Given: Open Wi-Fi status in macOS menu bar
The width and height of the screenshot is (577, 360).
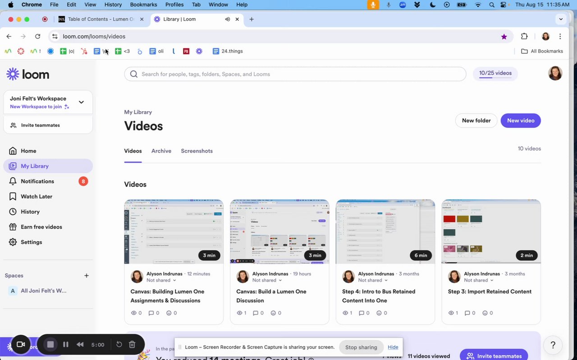Looking at the screenshot, I should point(478,4).
